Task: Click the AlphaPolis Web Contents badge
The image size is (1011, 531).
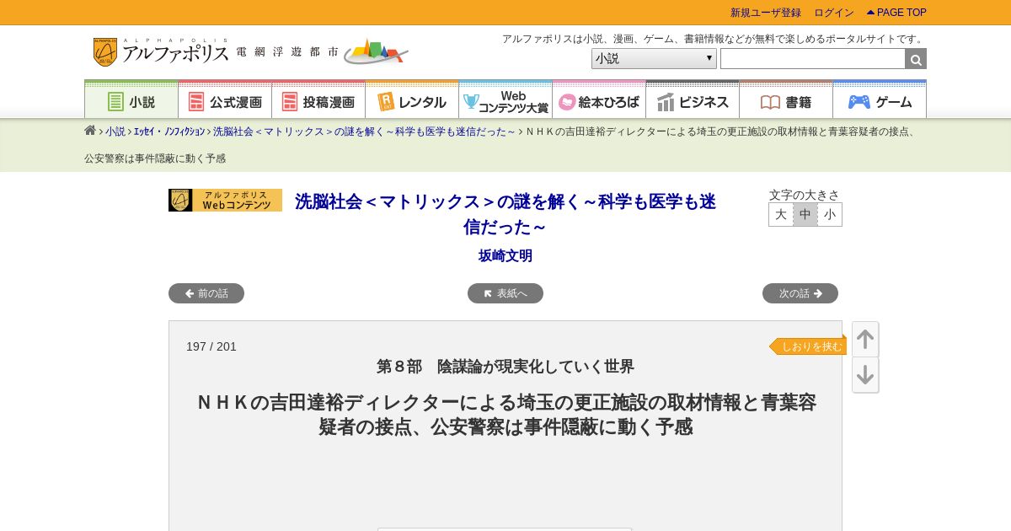Action: (x=225, y=201)
